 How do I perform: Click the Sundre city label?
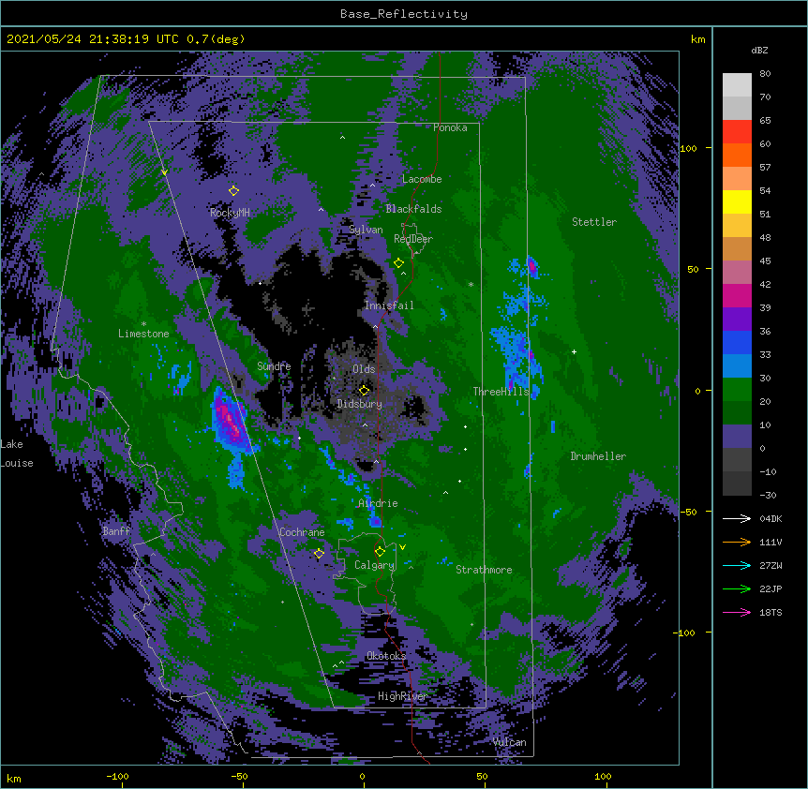(274, 366)
